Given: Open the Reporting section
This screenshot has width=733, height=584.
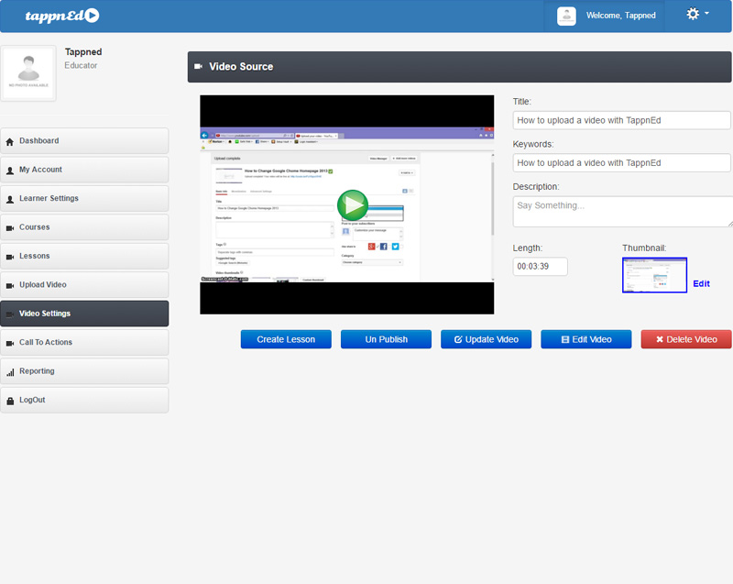Looking at the screenshot, I should 84,371.
